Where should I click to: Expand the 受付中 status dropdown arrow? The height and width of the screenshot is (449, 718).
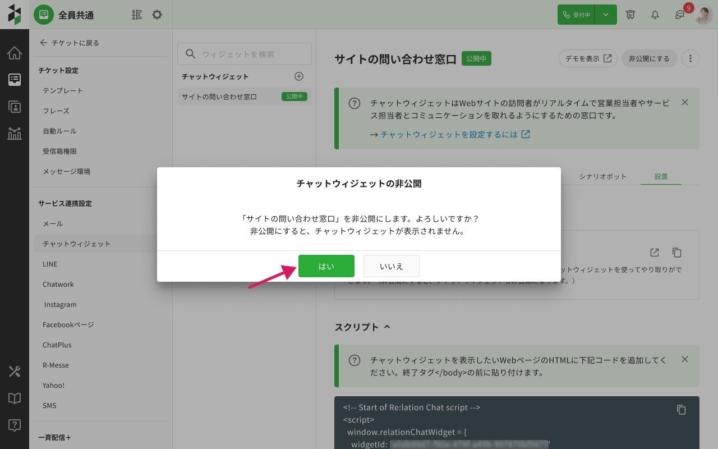click(606, 15)
